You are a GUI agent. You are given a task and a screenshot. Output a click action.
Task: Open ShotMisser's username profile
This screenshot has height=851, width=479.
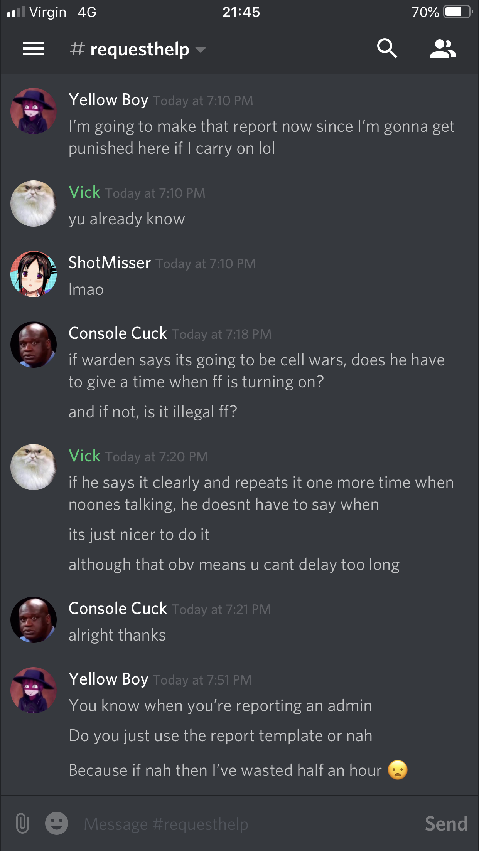pyautogui.click(x=110, y=262)
